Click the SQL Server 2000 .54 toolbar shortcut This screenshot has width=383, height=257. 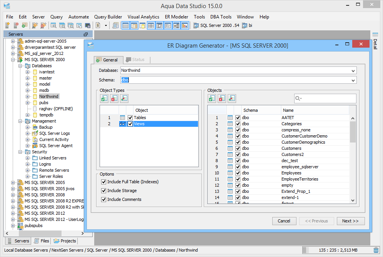point(216,25)
